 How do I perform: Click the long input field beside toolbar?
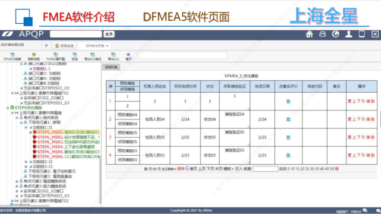[183, 55]
